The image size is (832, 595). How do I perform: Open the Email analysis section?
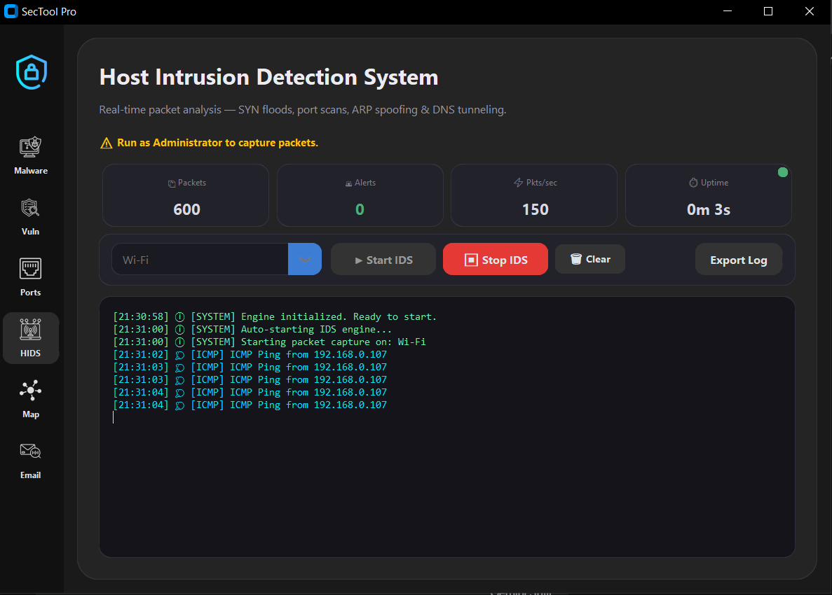coord(31,460)
